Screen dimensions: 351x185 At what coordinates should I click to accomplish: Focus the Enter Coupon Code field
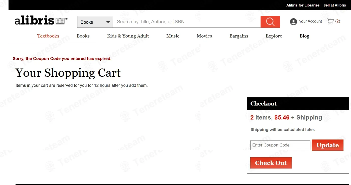click(x=280, y=145)
